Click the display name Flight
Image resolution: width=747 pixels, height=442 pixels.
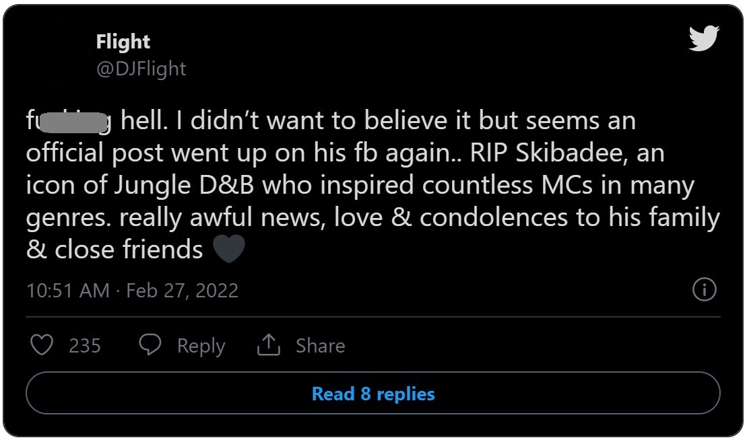click(x=123, y=42)
